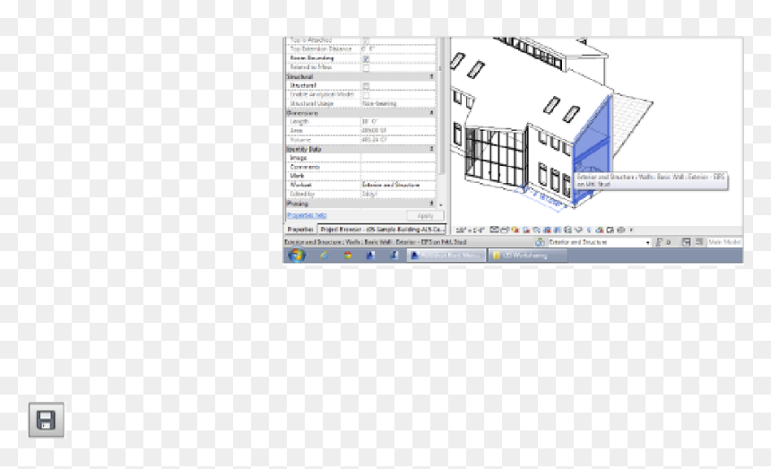Click the Mark value field
This screenshot has width=771, height=469.
pos(398,176)
